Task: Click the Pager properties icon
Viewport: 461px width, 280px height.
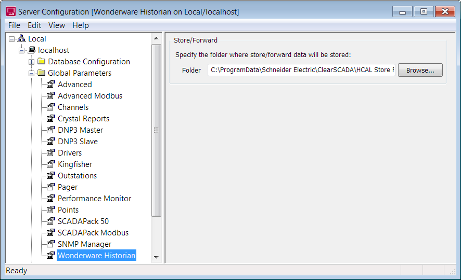Action: click(x=51, y=187)
